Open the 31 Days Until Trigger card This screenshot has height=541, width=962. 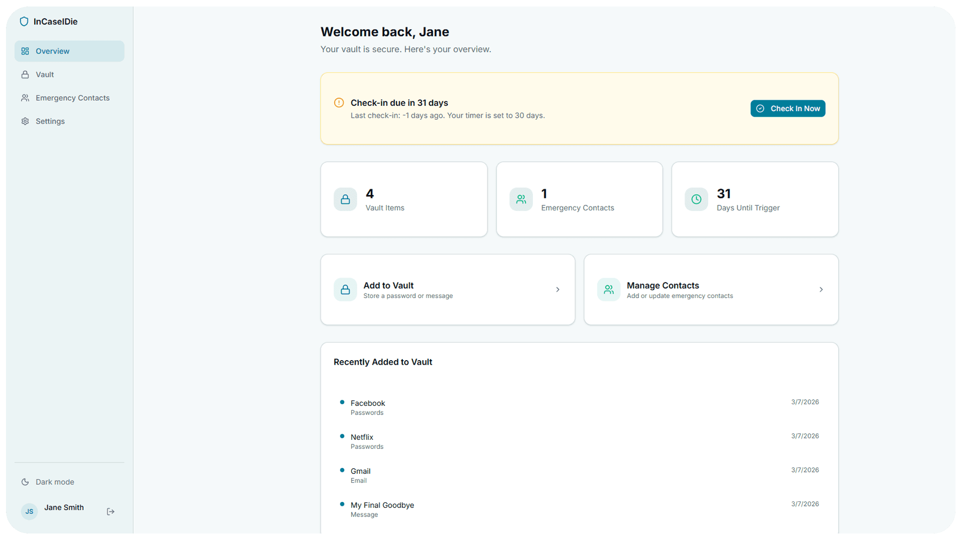tap(755, 199)
